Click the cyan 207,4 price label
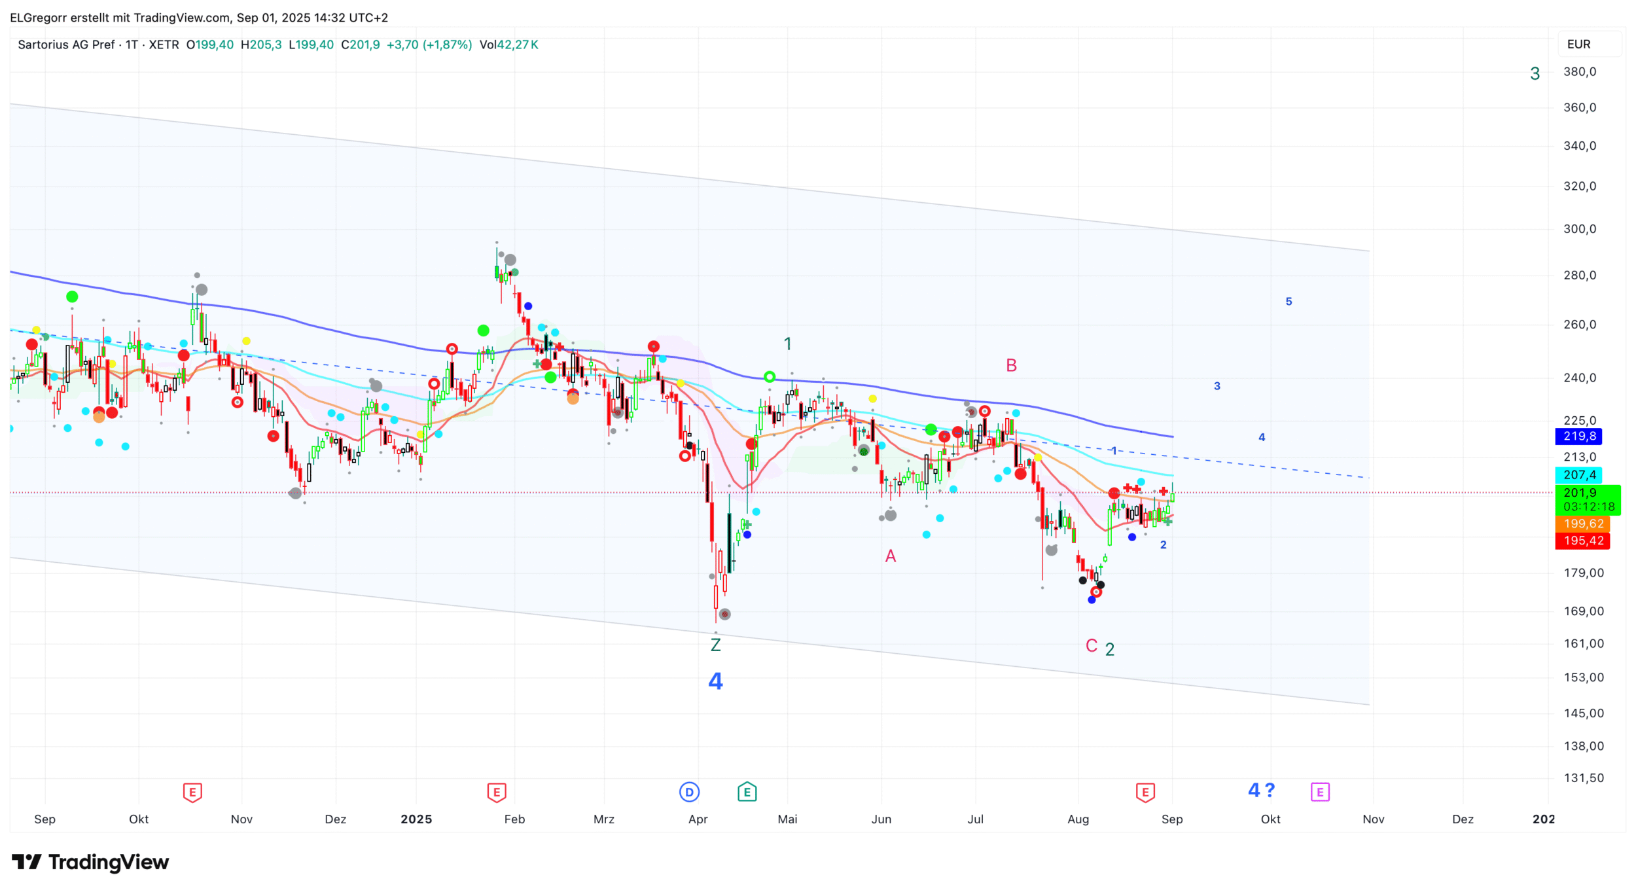Viewport: 1636px width, 892px height. pos(1579,475)
